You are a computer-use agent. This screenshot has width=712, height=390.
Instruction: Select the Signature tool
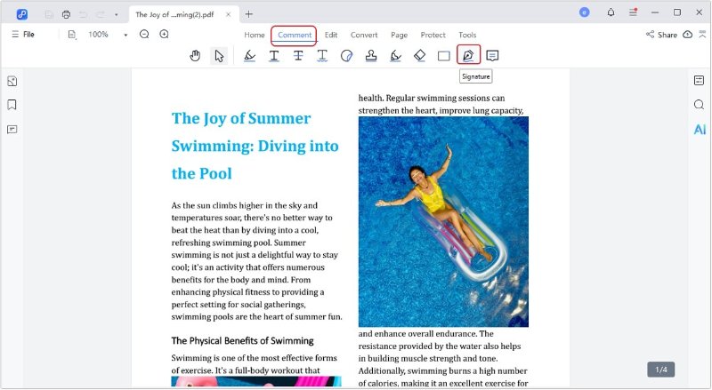click(468, 56)
